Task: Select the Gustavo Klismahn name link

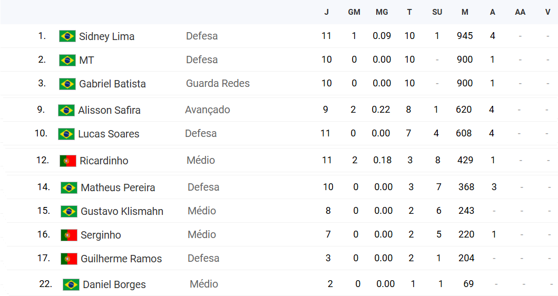Action: pos(122,211)
